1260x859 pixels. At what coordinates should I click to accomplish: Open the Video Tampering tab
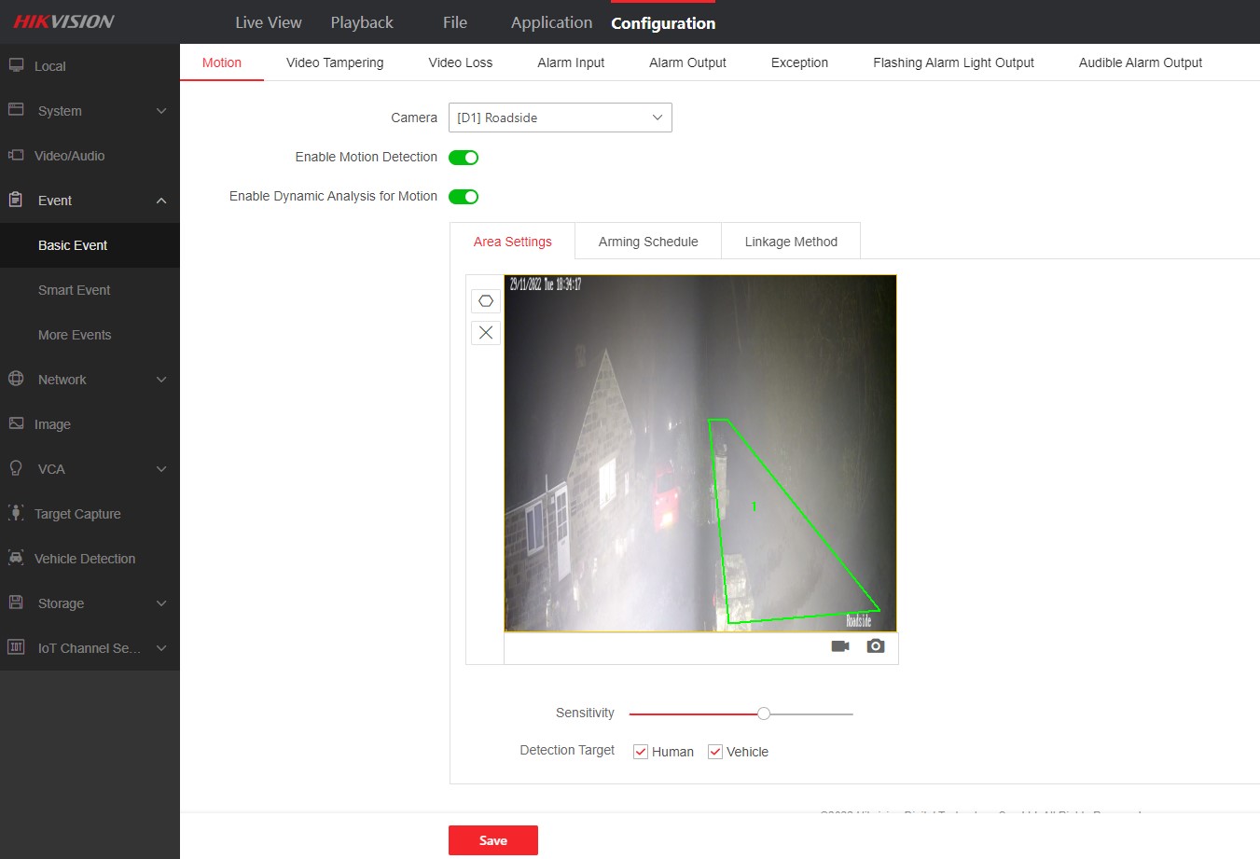(334, 62)
